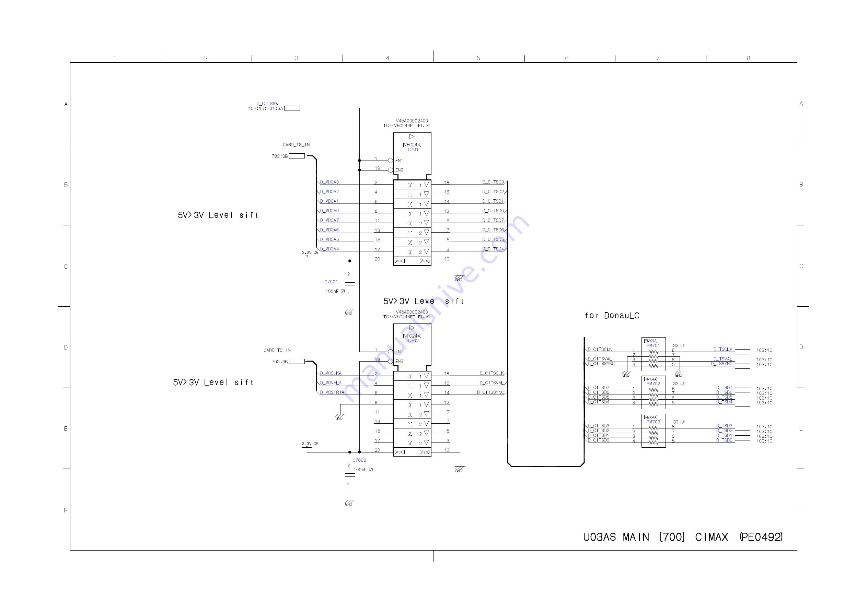Screen dimensions: 867x613
Task: Click the D_TSD0 output label
Action: click(724, 440)
